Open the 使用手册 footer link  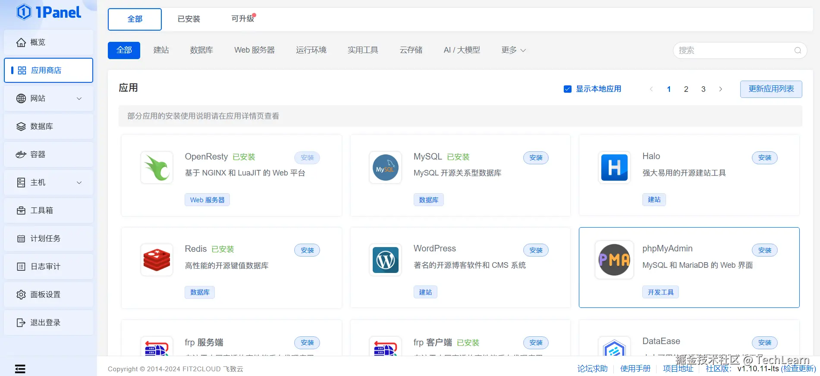coord(635,369)
